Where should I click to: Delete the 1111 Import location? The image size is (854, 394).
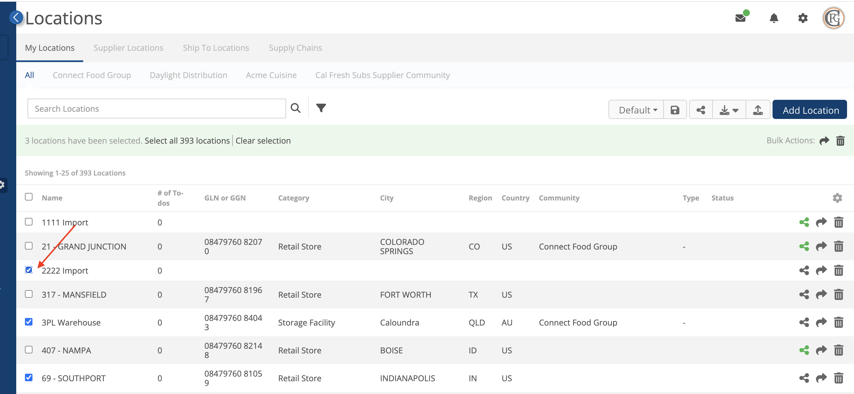(x=838, y=222)
